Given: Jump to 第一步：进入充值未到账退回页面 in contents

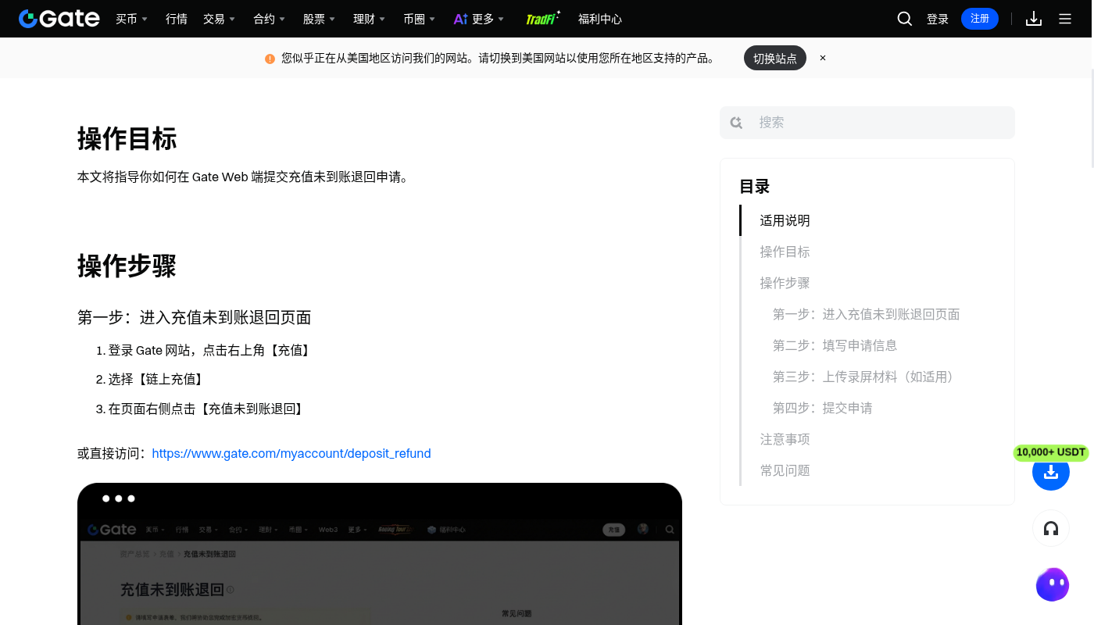Looking at the screenshot, I should (867, 314).
